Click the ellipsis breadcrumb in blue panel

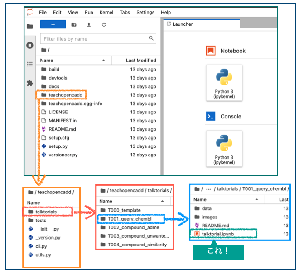pyautogui.click(x=208, y=189)
